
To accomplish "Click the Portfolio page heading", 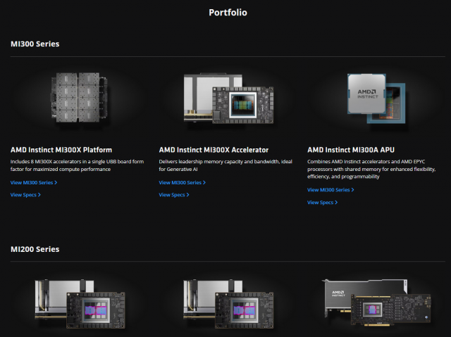I will tap(228, 13).
